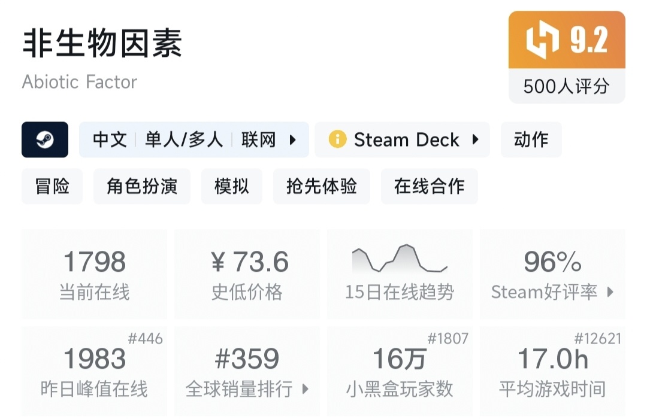Expand the 中文 单人/多人 联网 arrow

click(293, 140)
